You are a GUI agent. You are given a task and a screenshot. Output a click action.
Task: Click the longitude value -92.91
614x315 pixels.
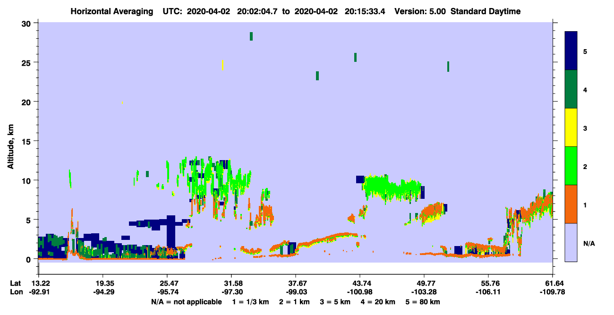click(x=39, y=292)
